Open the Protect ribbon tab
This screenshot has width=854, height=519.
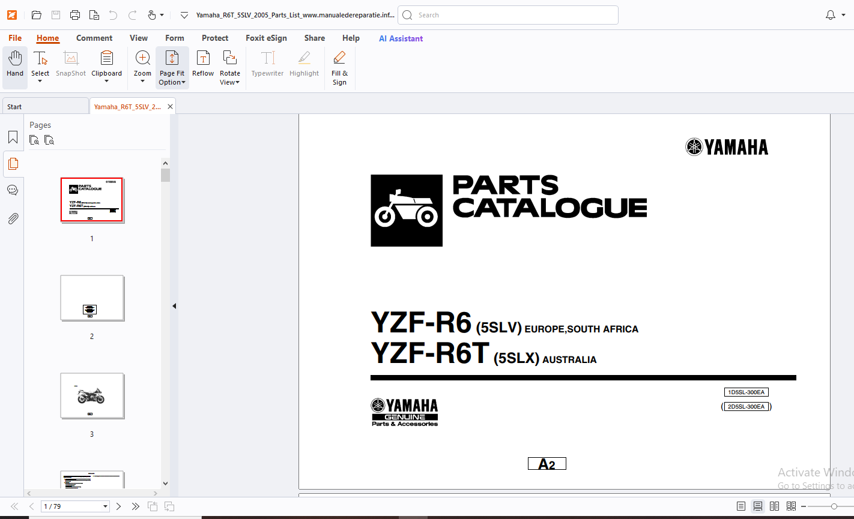click(x=215, y=38)
